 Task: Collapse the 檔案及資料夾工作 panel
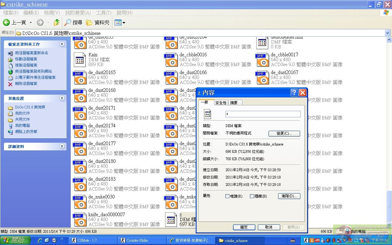(x=62, y=44)
